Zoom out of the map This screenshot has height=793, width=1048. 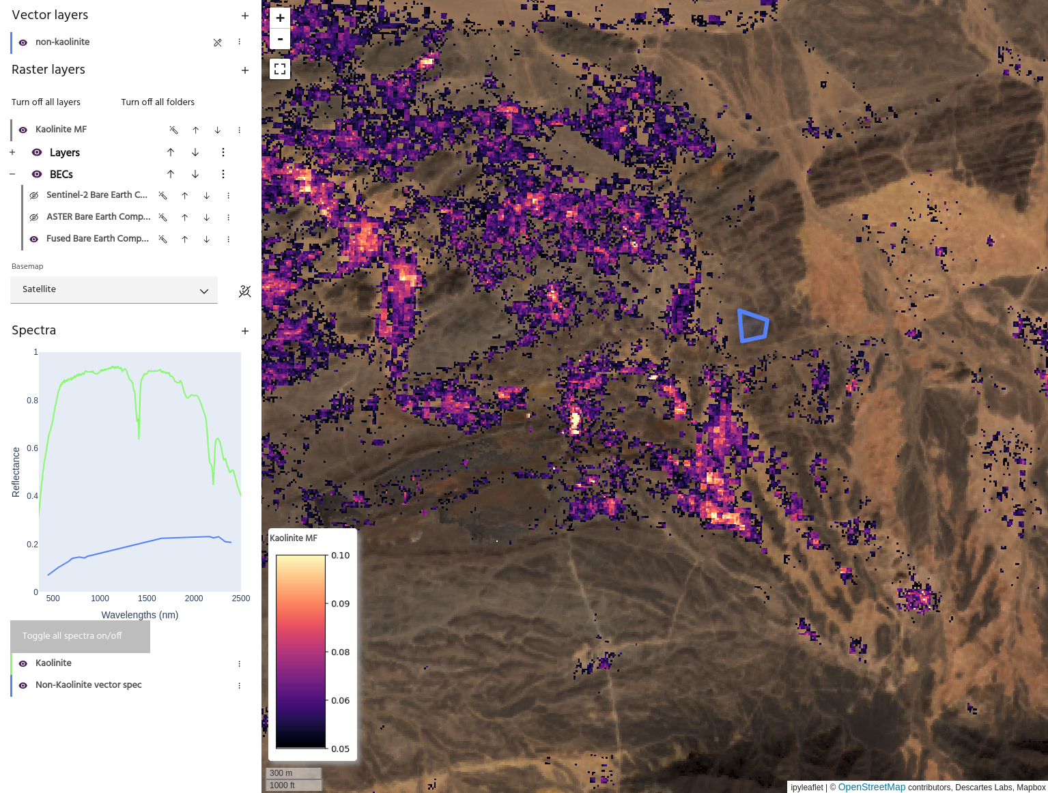(280, 39)
